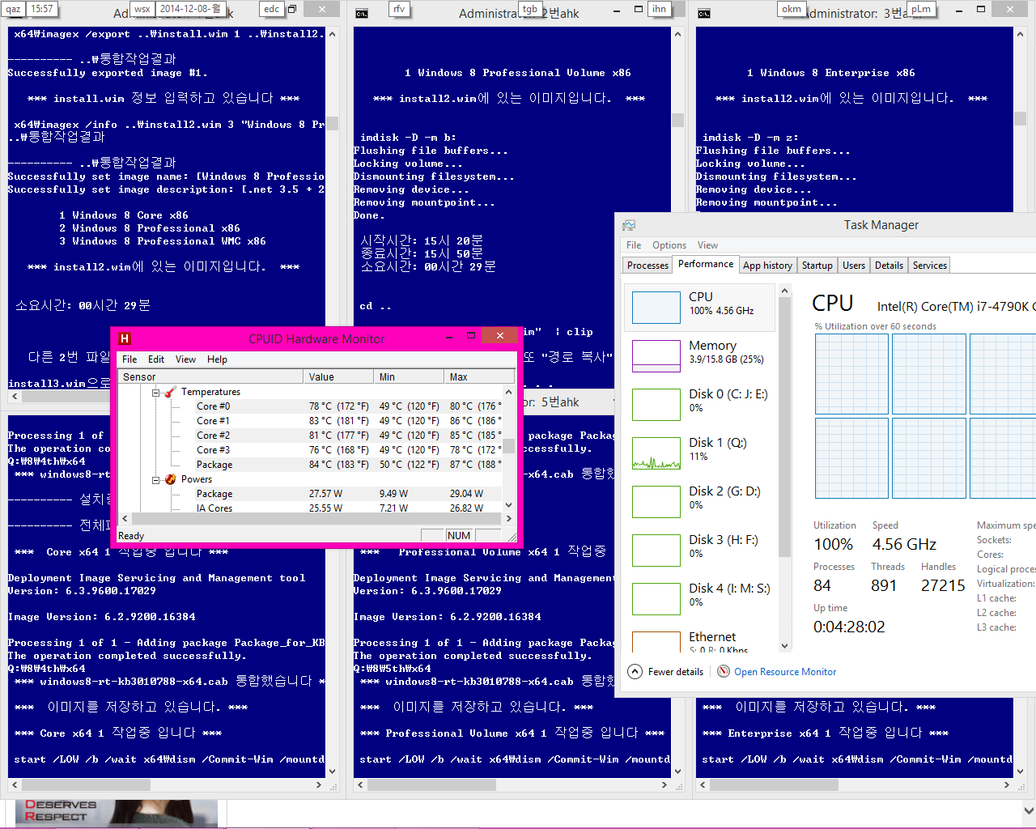Click bottom-middle console scroll down arrow
Image resolution: width=1036 pixels, height=829 pixels.
[677, 772]
